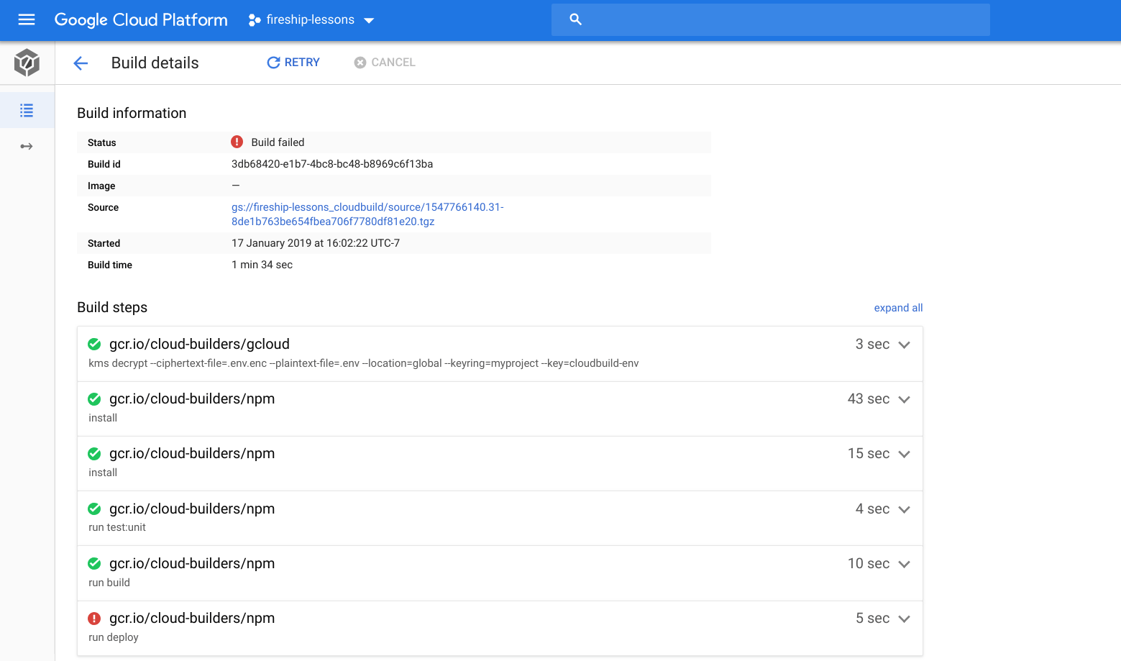Click the green check icon on gcloud step

pos(94,345)
